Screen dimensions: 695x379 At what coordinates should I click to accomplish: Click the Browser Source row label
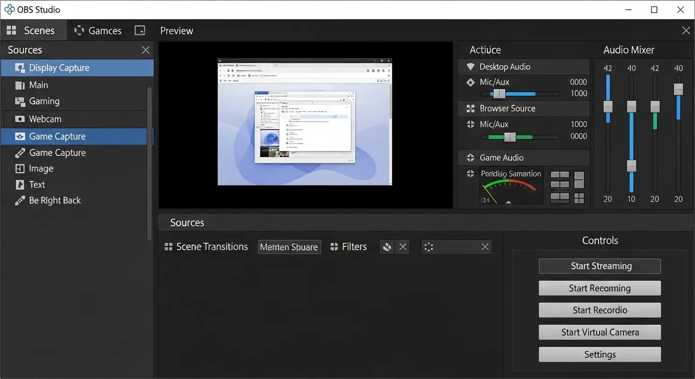click(x=507, y=109)
